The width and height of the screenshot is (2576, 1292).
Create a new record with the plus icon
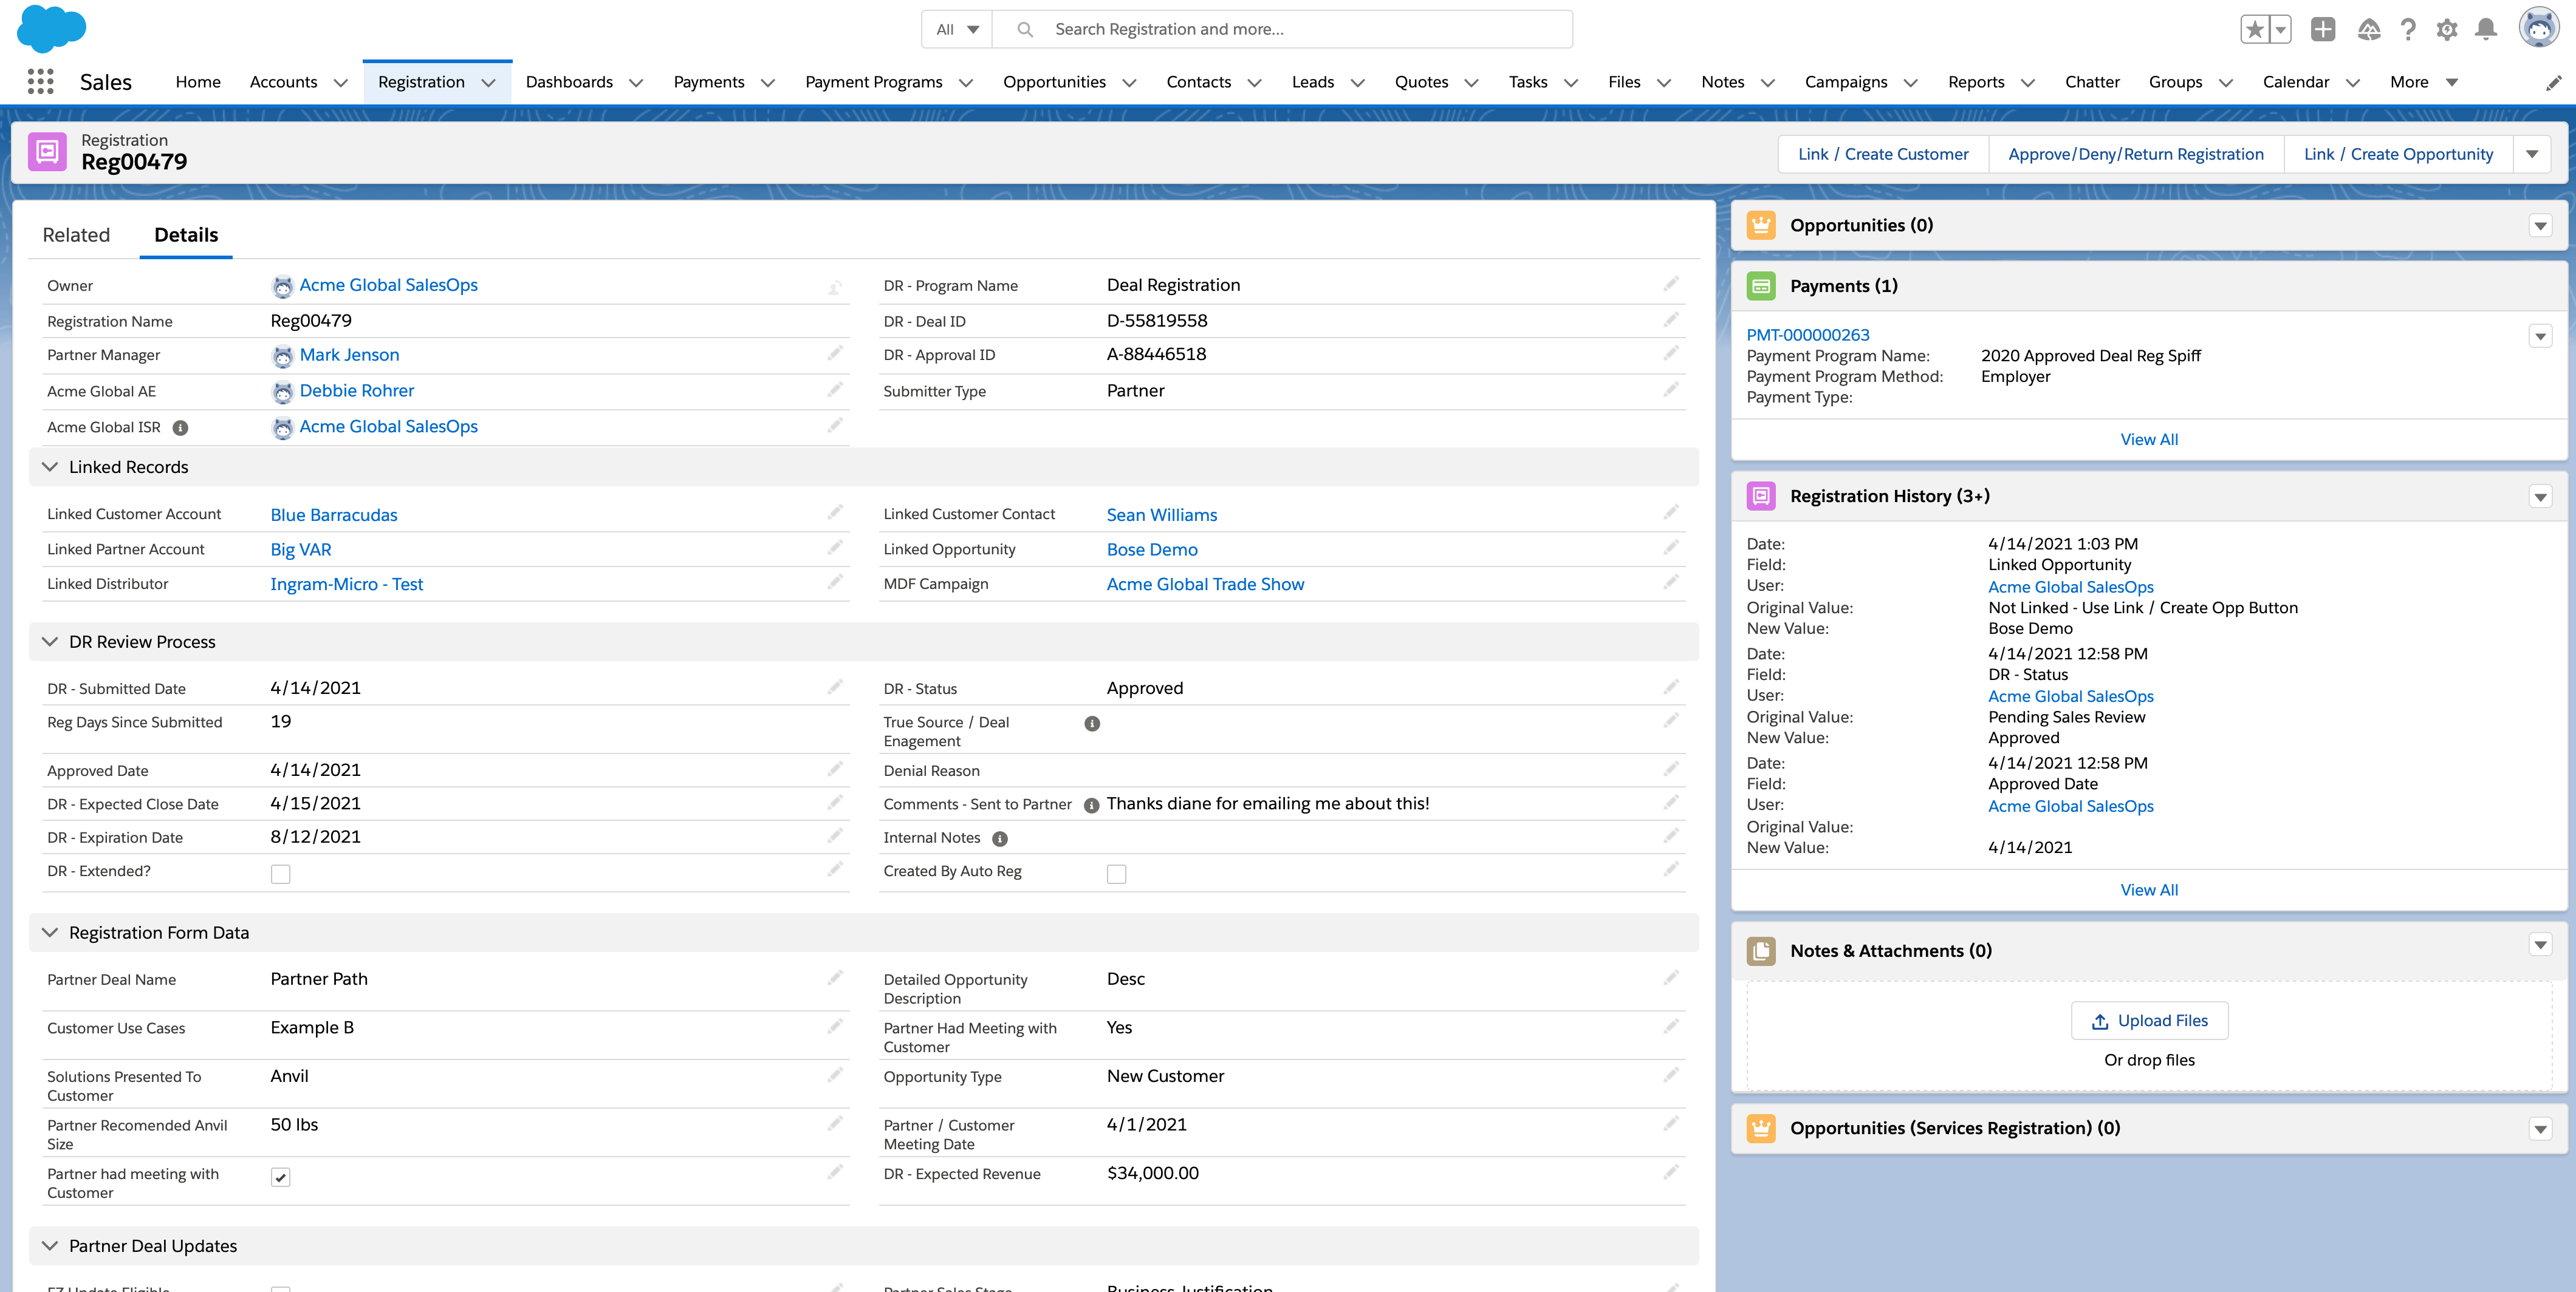pyautogui.click(x=2323, y=29)
